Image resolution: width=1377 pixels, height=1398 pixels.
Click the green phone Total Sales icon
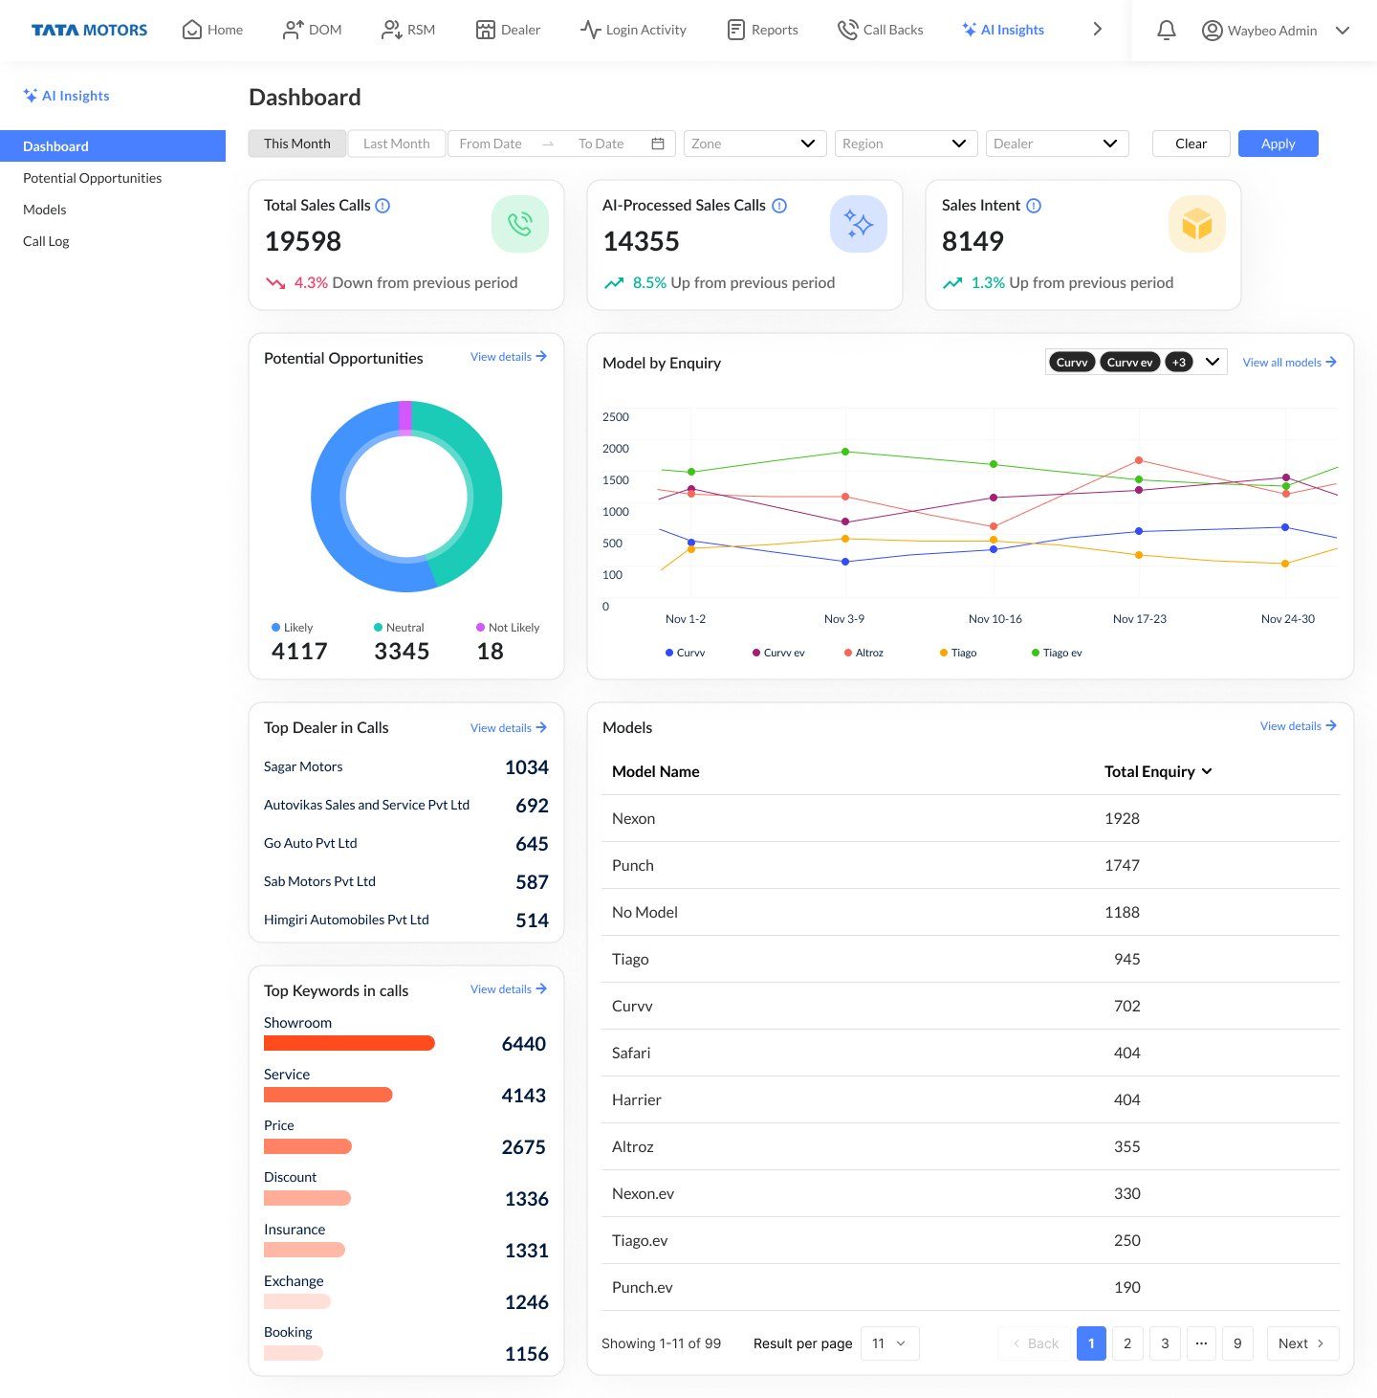(x=520, y=225)
